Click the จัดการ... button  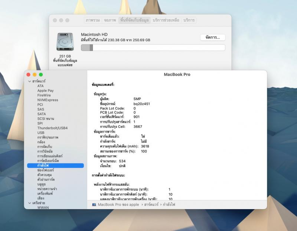click(213, 38)
